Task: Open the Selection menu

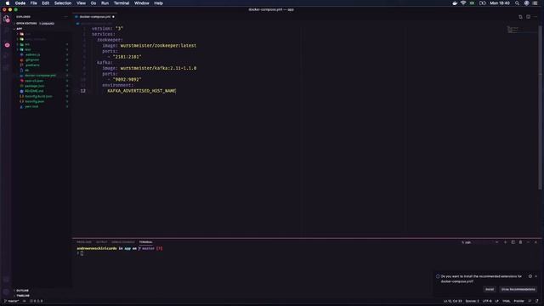Action: click(62, 3)
